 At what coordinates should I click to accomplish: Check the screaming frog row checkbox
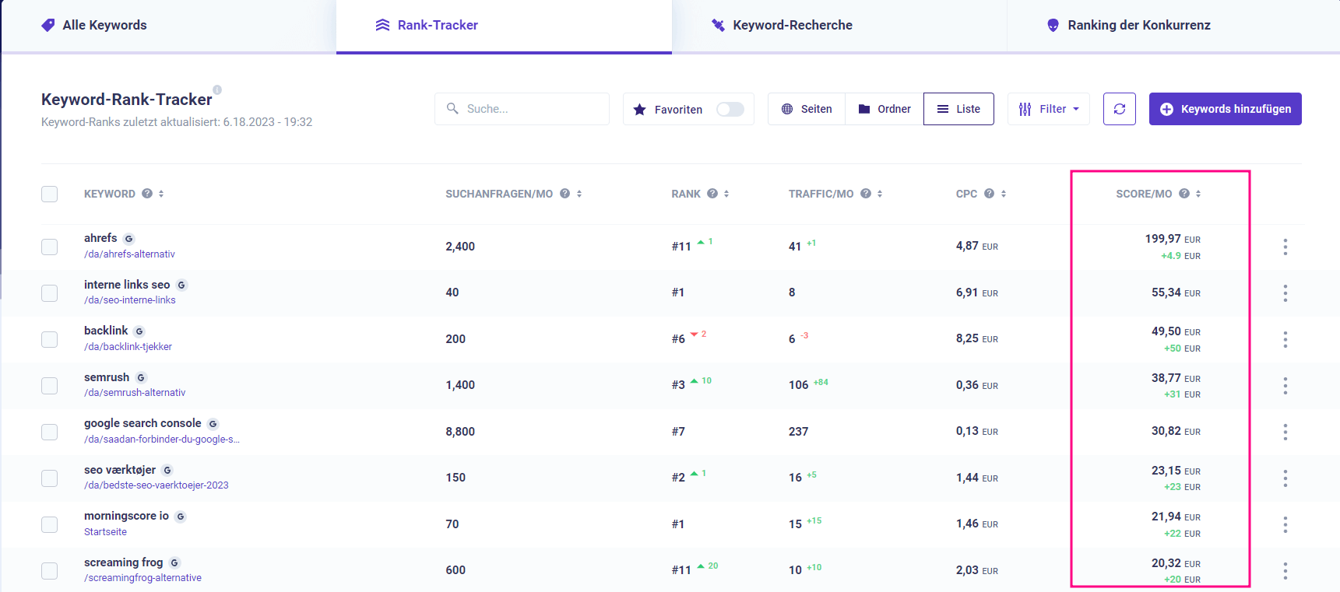(x=49, y=570)
